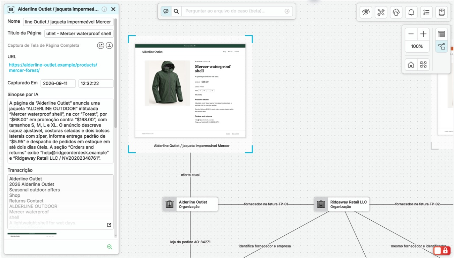Click the panel title "Alderline Outlet / jaqueta impermeá..."
Viewport: 454px width, 258px height.
pyautogui.click(x=58, y=9)
